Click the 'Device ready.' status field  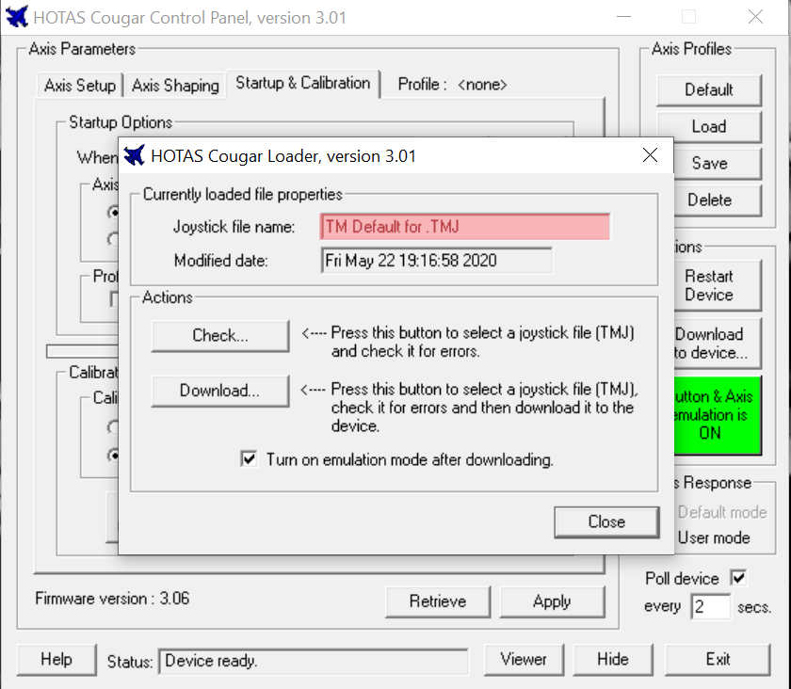tap(313, 661)
